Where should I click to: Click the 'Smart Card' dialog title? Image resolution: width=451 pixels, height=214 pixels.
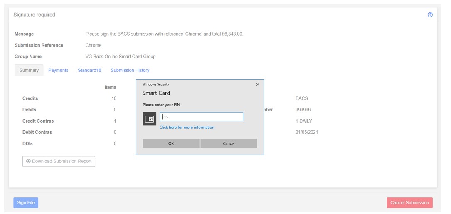[x=156, y=93]
